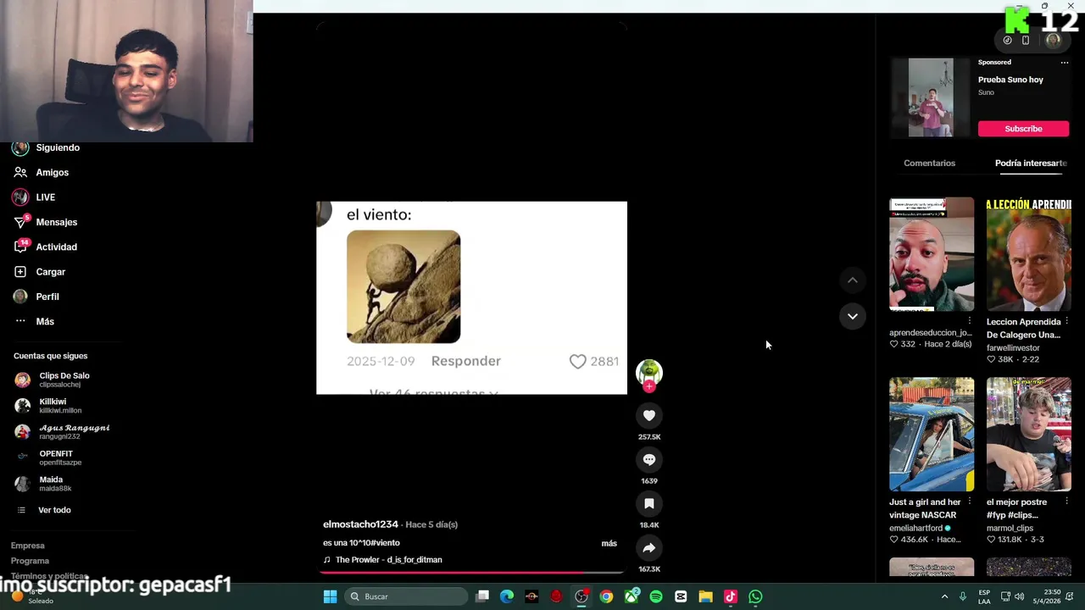Image resolution: width=1085 pixels, height=610 pixels.
Task: Open options menu of the sponsored ad
Action: click(x=1065, y=62)
